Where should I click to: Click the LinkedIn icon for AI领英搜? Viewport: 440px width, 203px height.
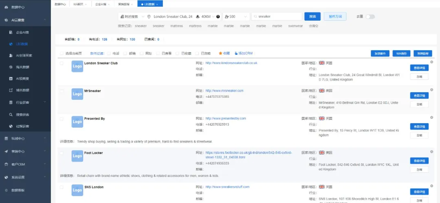click(x=11, y=79)
